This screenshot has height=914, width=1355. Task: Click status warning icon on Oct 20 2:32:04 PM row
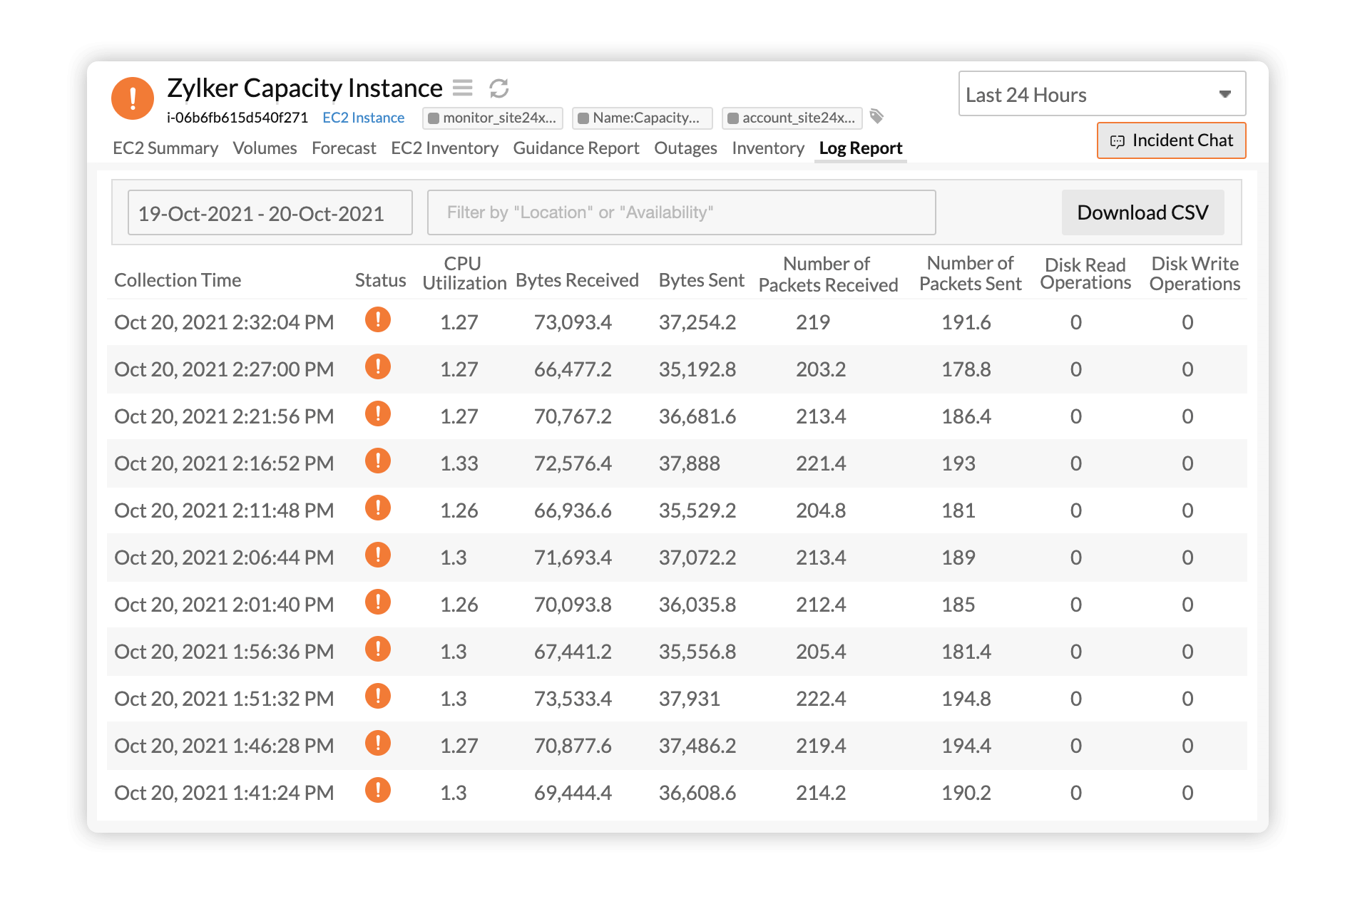click(378, 320)
